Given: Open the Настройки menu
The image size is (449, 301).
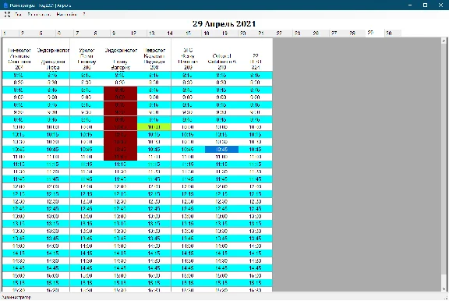Looking at the screenshot, I should pyautogui.click(x=67, y=14).
